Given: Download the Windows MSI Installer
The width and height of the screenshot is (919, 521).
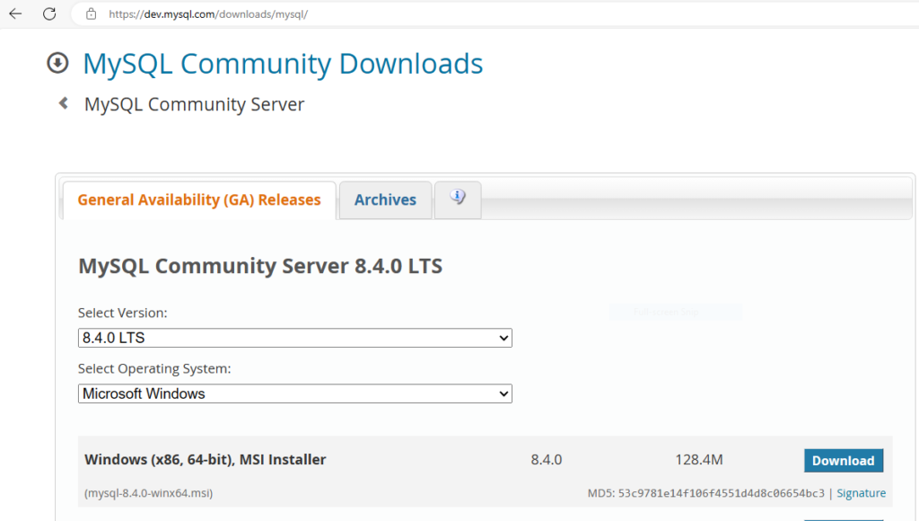Looking at the screenshot, I should [x=844, y=461].
